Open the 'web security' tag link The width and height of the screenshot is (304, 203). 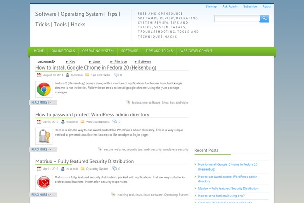tap(153, 149)
